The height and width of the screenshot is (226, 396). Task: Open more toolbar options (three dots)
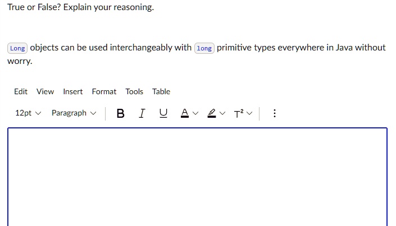click(x=275, y=113)
